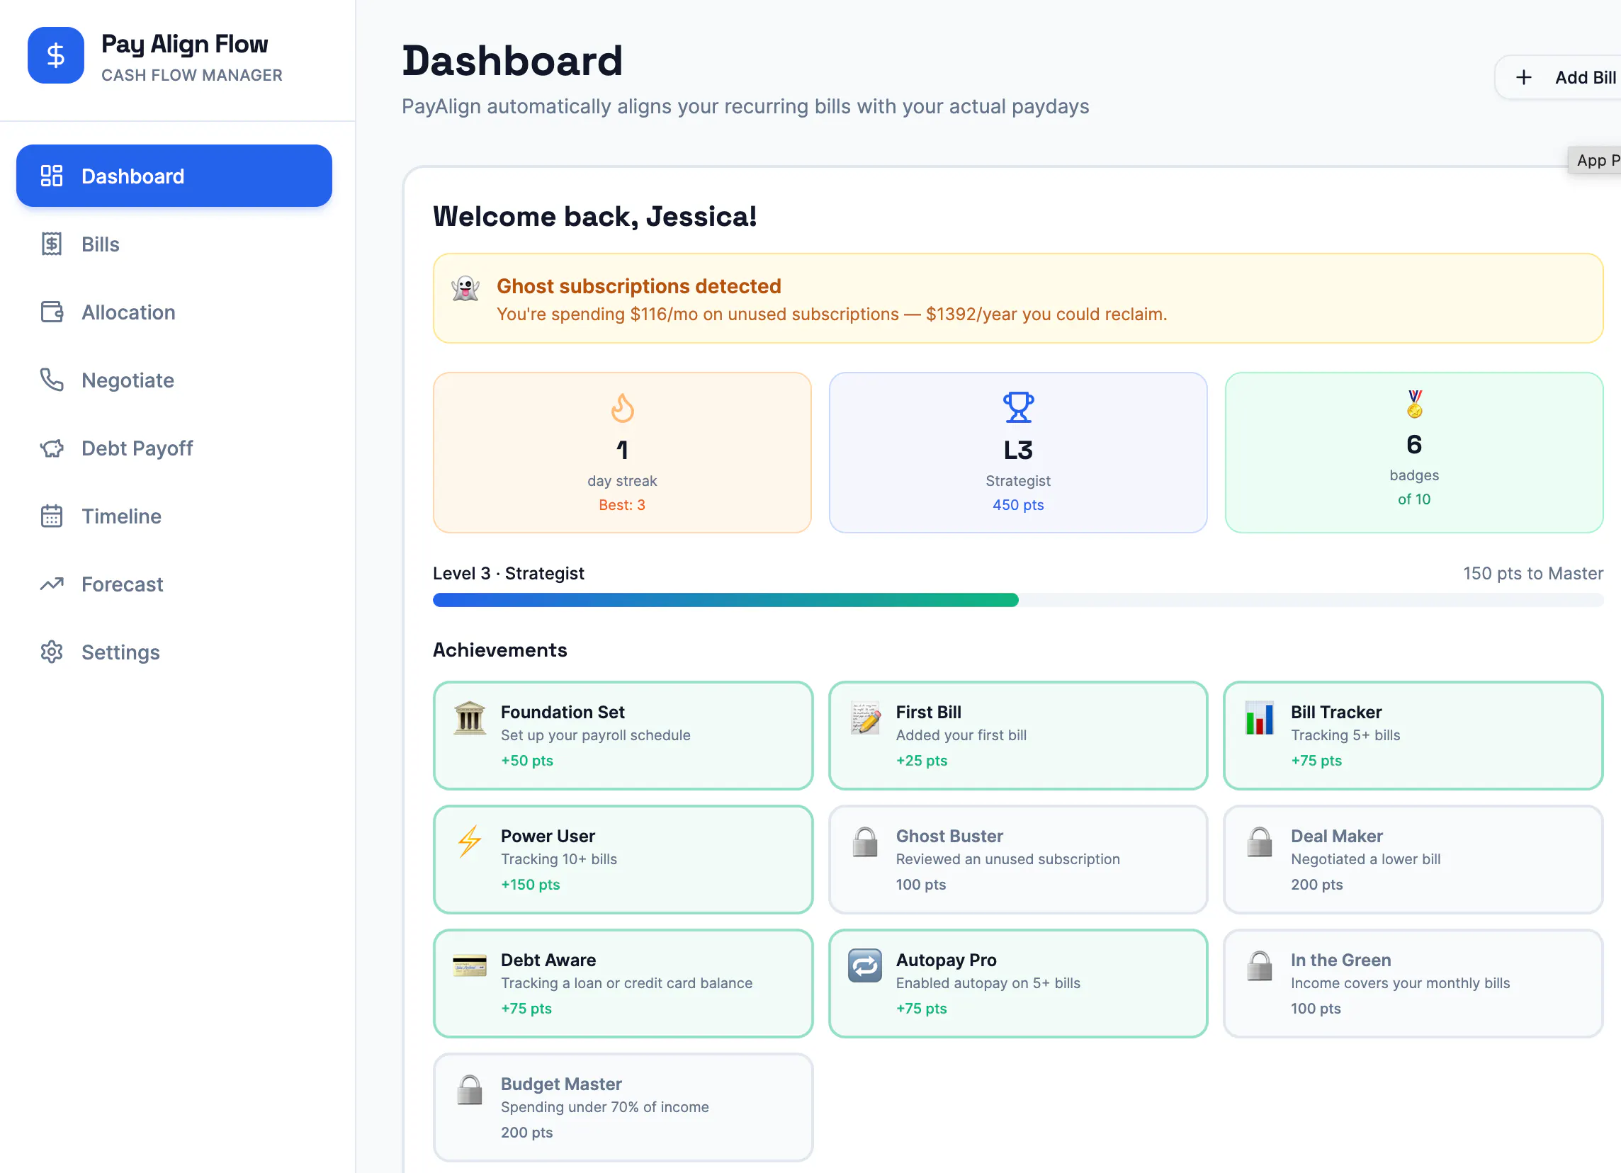The height and width of the screenshot is (1173, 1621).
Task: Select the L3 Strategist card
Action: click(1018, 452)
